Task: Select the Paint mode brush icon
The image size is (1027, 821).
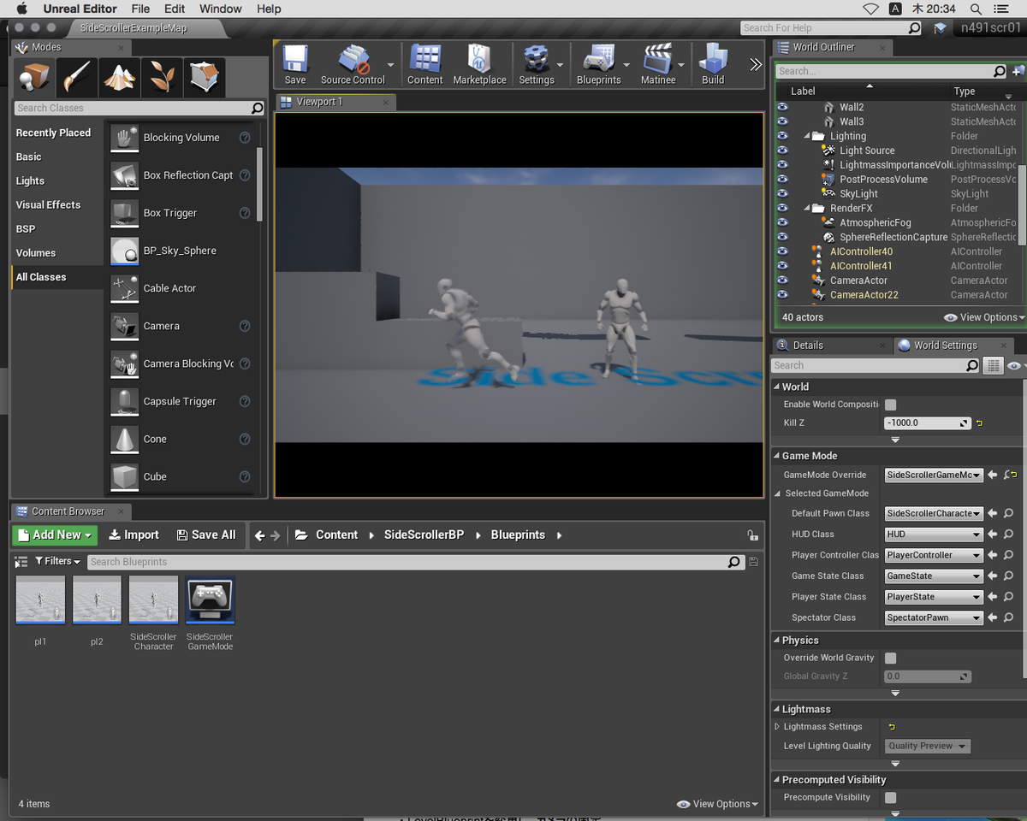Action: coord(77,77)
